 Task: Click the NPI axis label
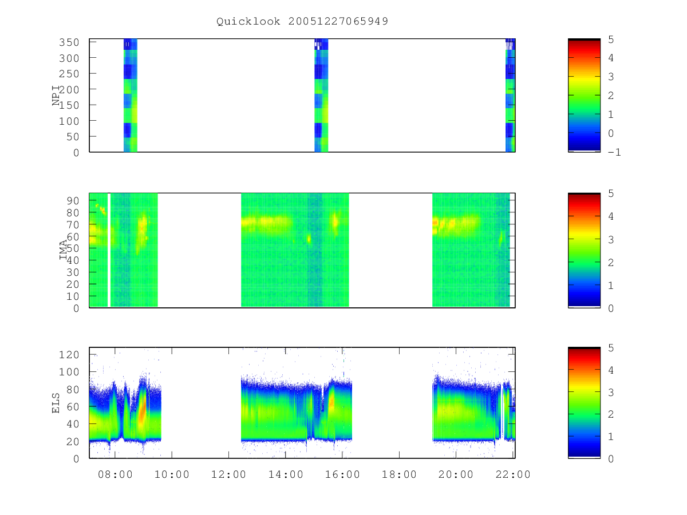[56, 95]
